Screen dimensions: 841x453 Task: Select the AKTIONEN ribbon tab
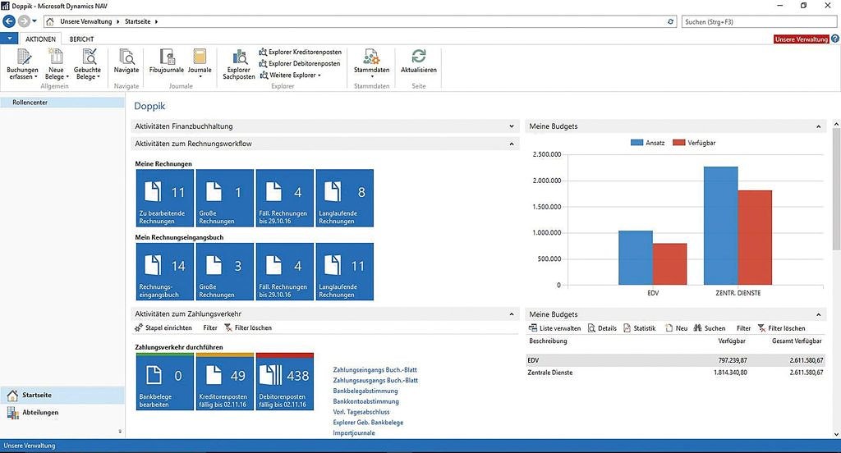(x=40, y=39)
